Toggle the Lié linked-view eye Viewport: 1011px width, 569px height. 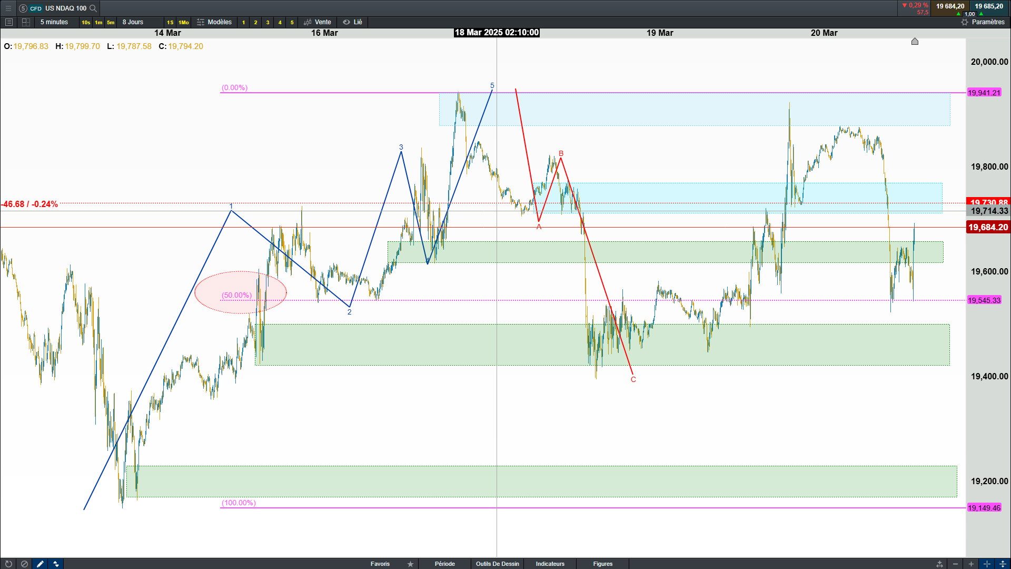pos(346,22)
